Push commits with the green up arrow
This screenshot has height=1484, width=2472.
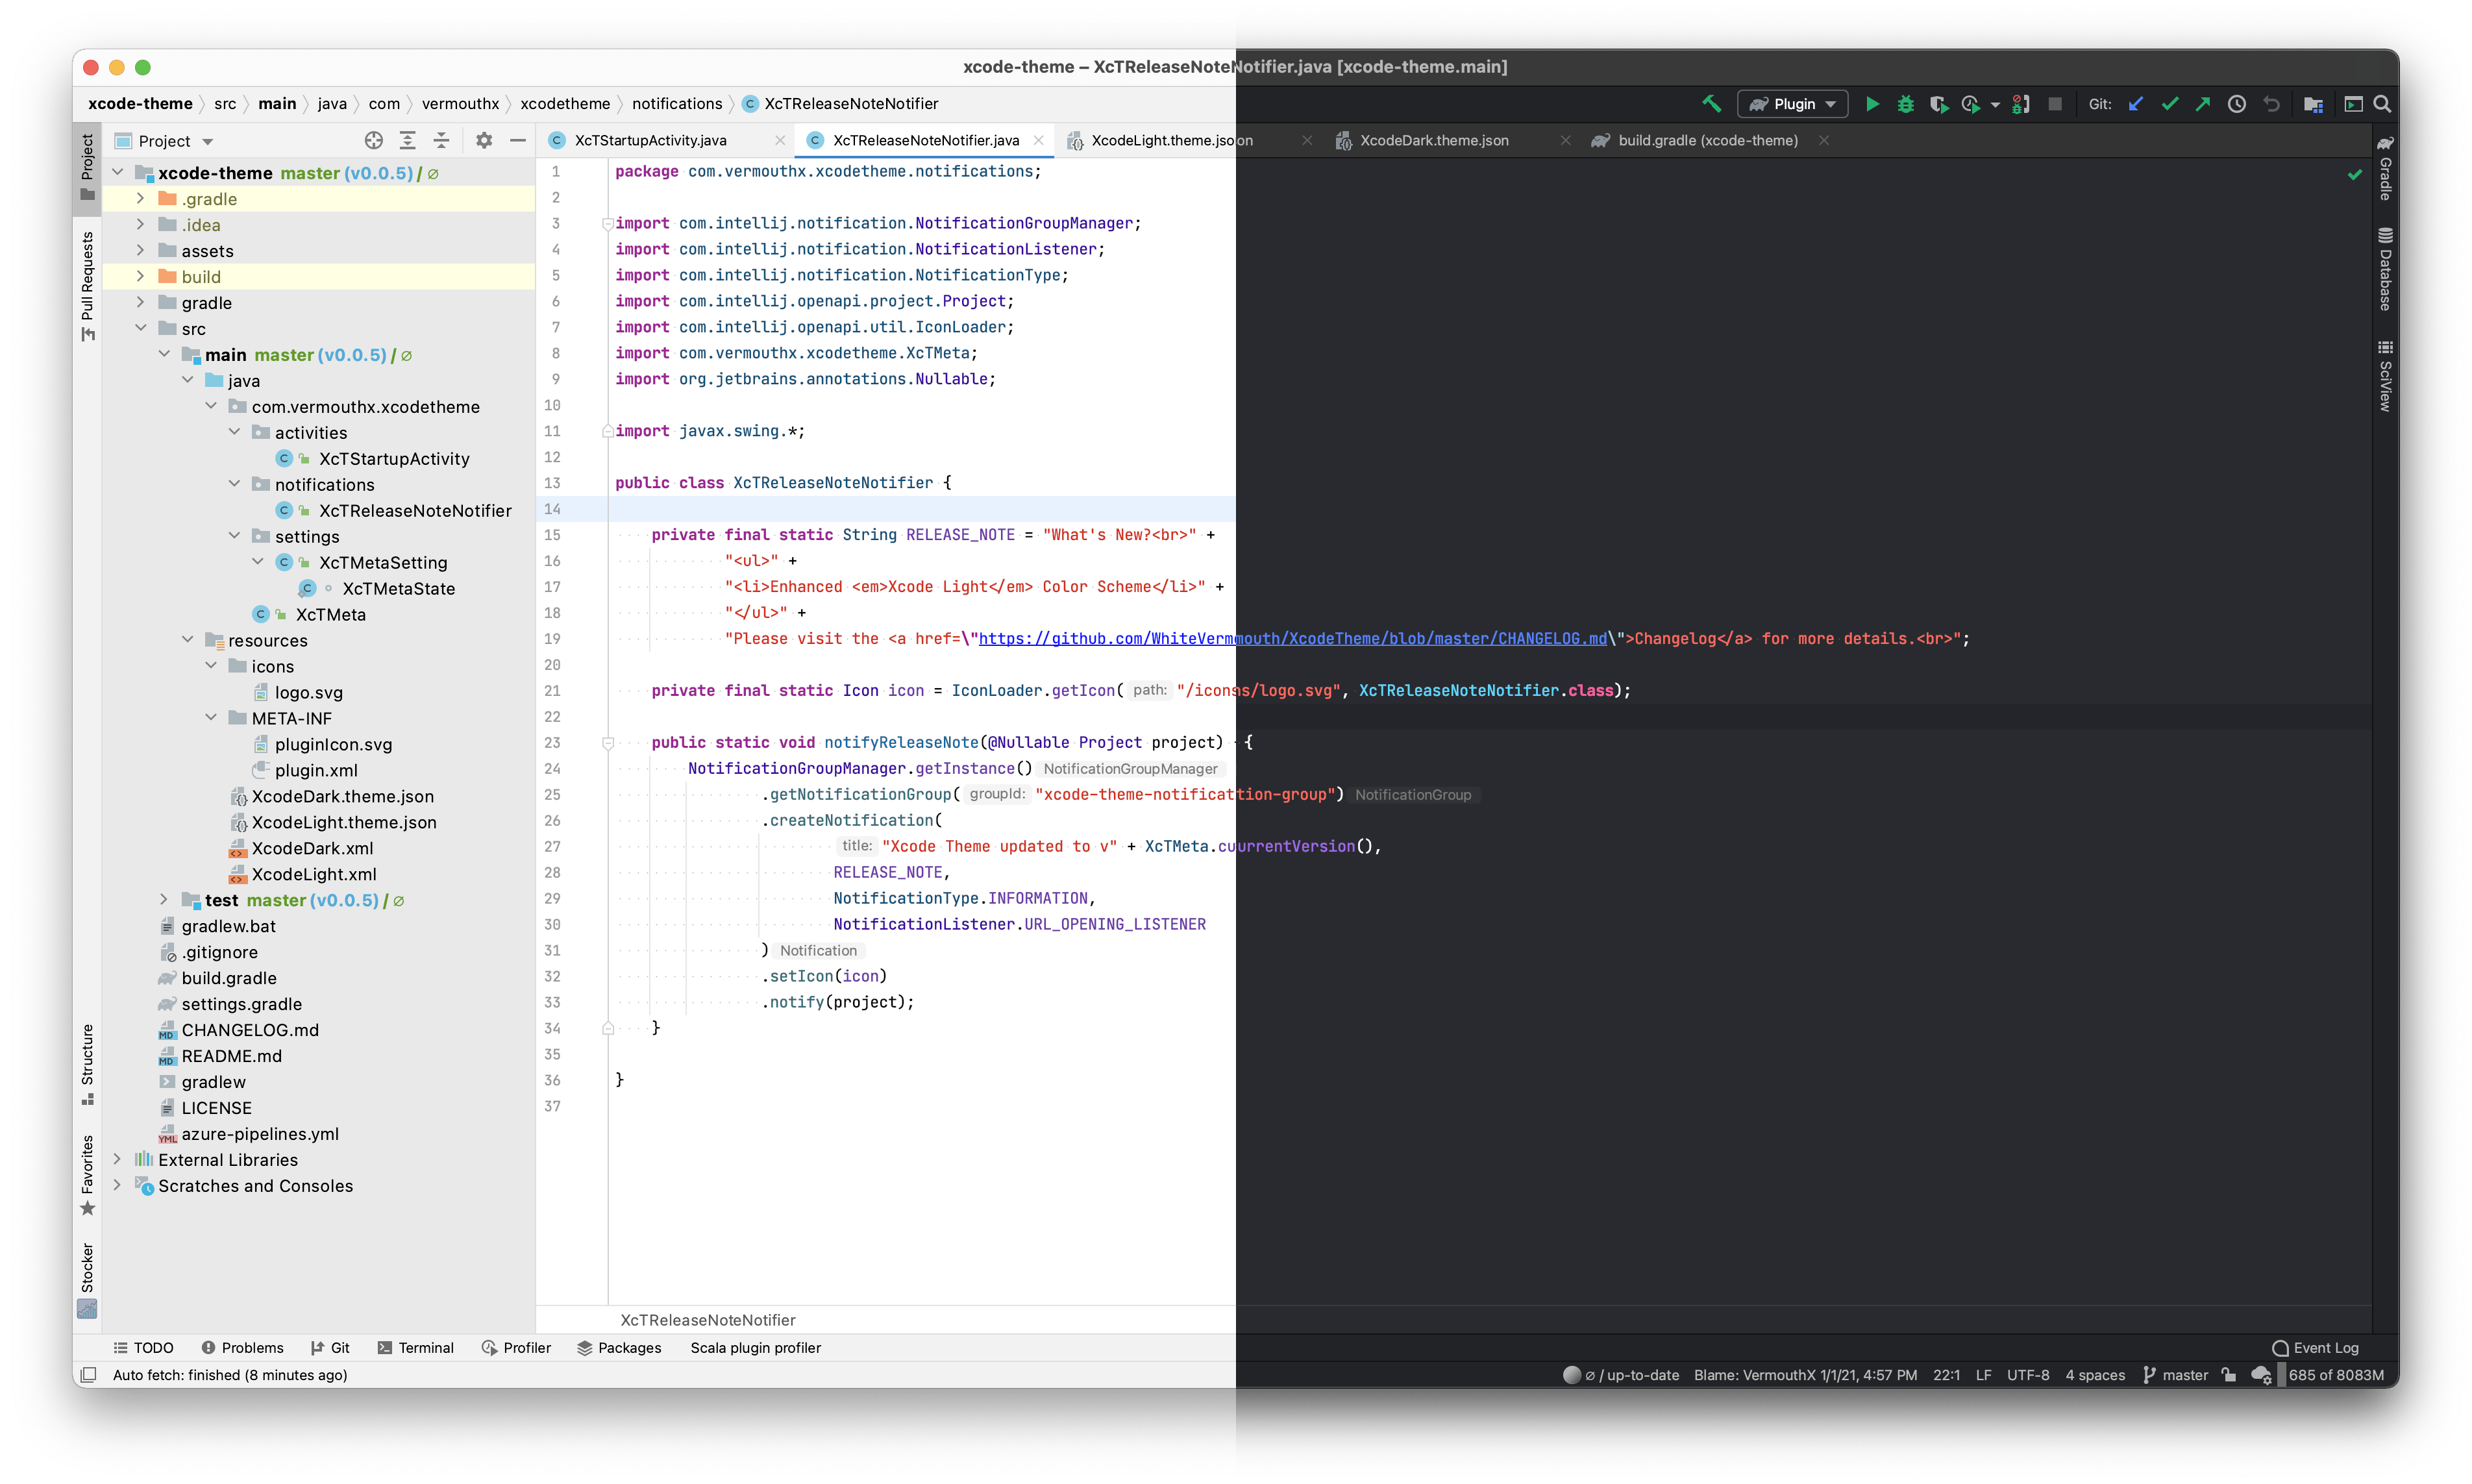(2202, 103)
